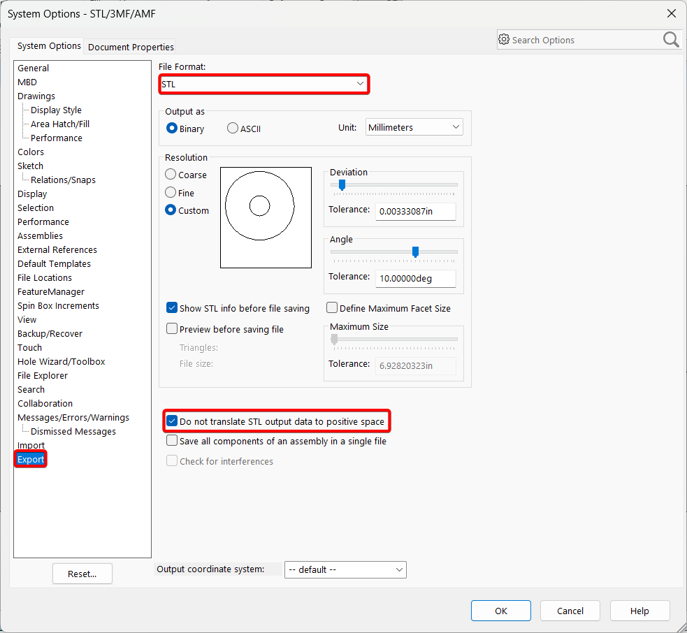Select Display in the options list

(x=32, y=194)
